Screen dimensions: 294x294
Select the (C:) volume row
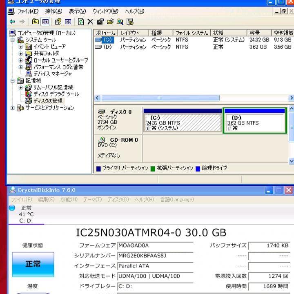[194, 40]
